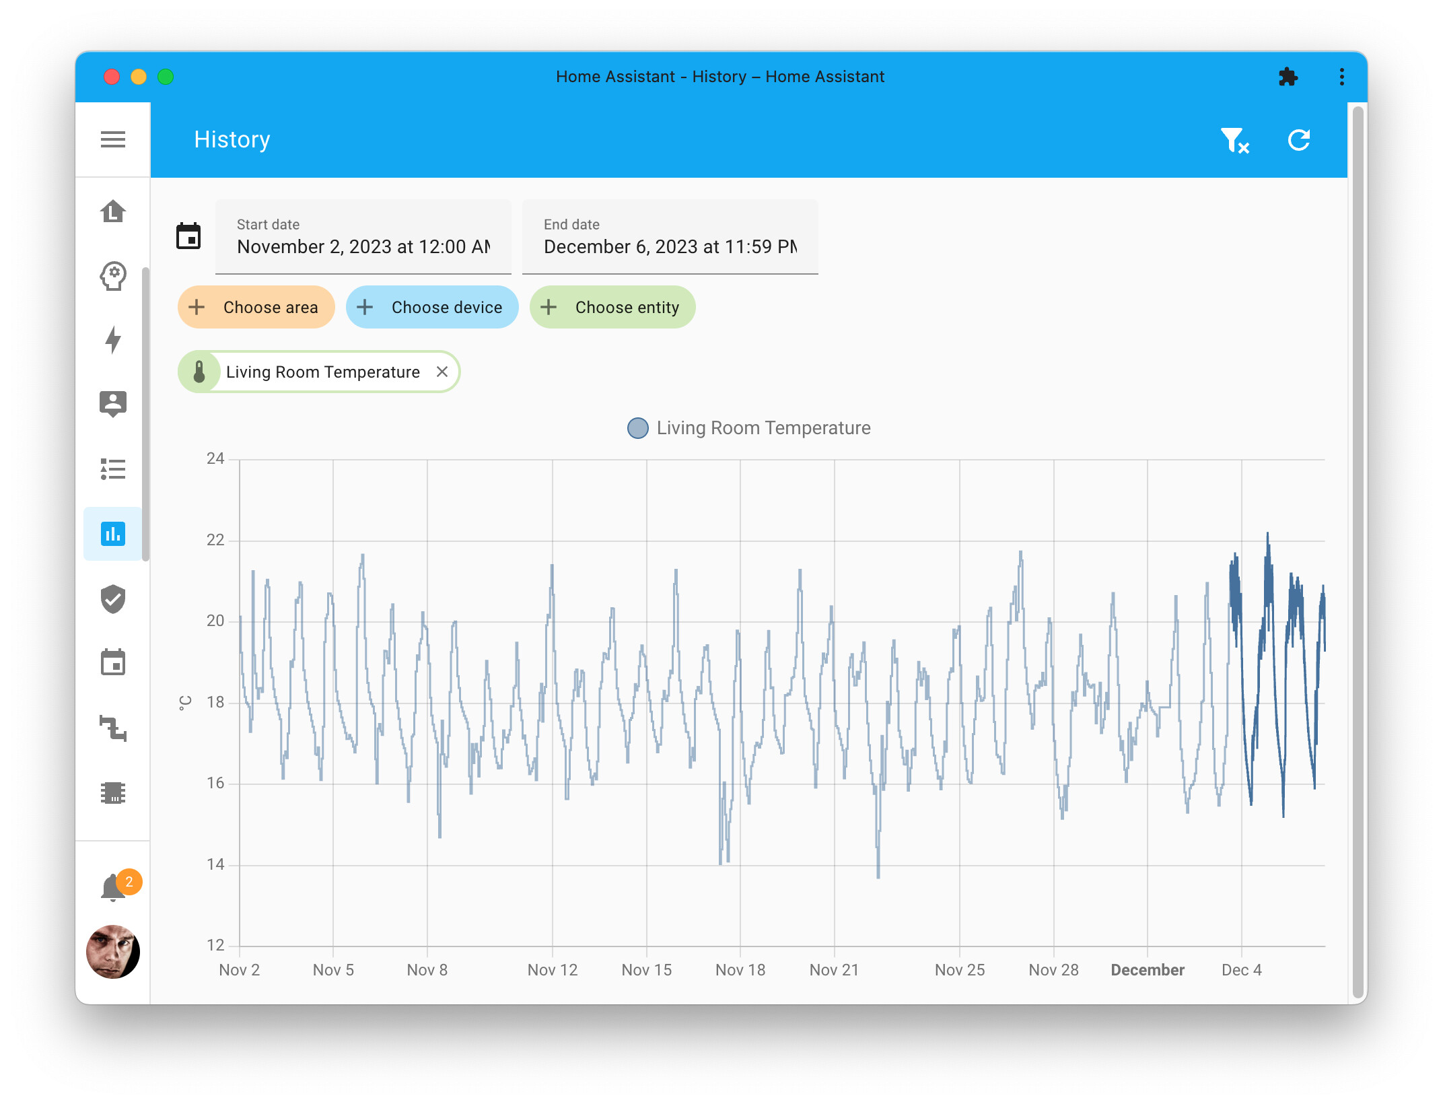
Task: Hide Living Room Temperature via chart legend
Action: (x=748, y=427)
